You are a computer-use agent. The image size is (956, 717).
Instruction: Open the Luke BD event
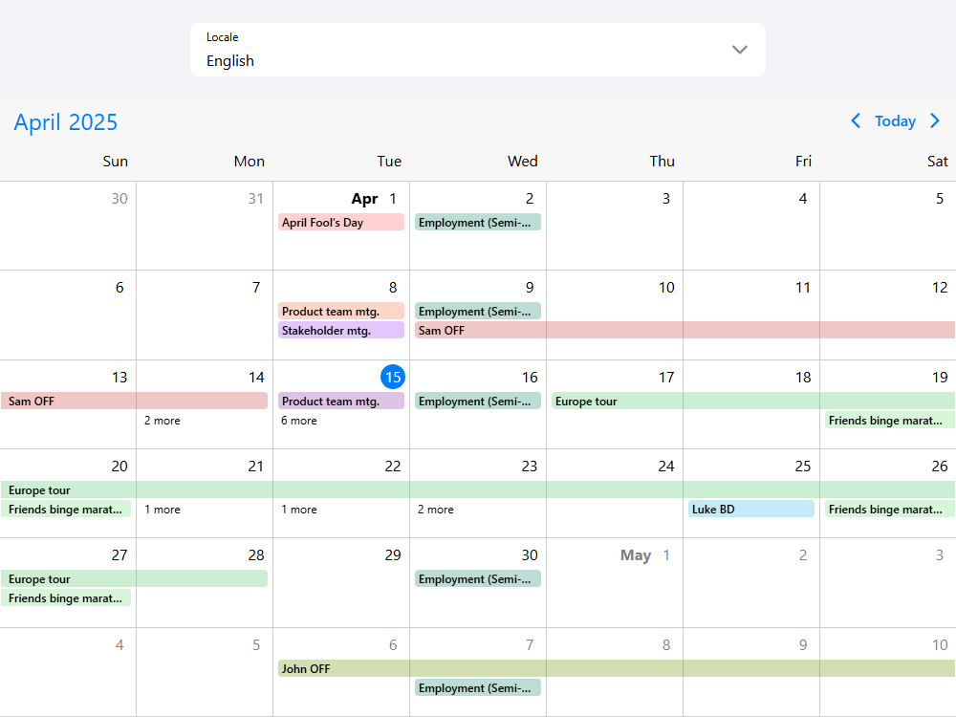tap(751, 510)
